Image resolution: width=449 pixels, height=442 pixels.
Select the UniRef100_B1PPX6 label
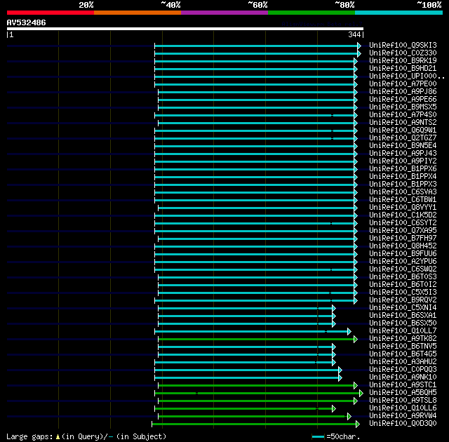[403, 169]
